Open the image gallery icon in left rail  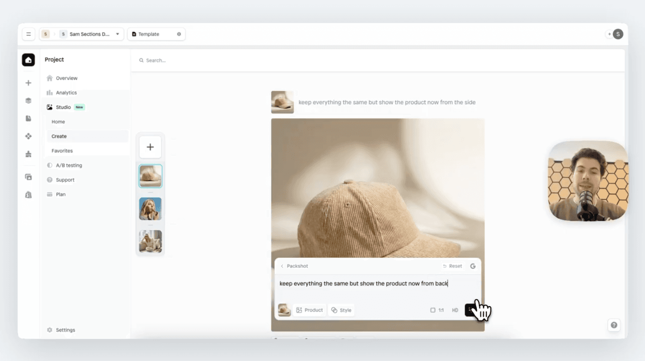(28, 177)
